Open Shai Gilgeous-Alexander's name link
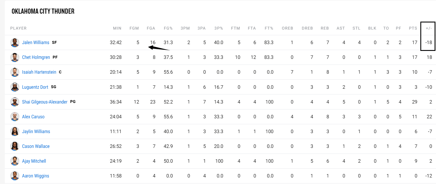Image resolution: width=436 pixels, height=184 pixels. coord(45,102)
